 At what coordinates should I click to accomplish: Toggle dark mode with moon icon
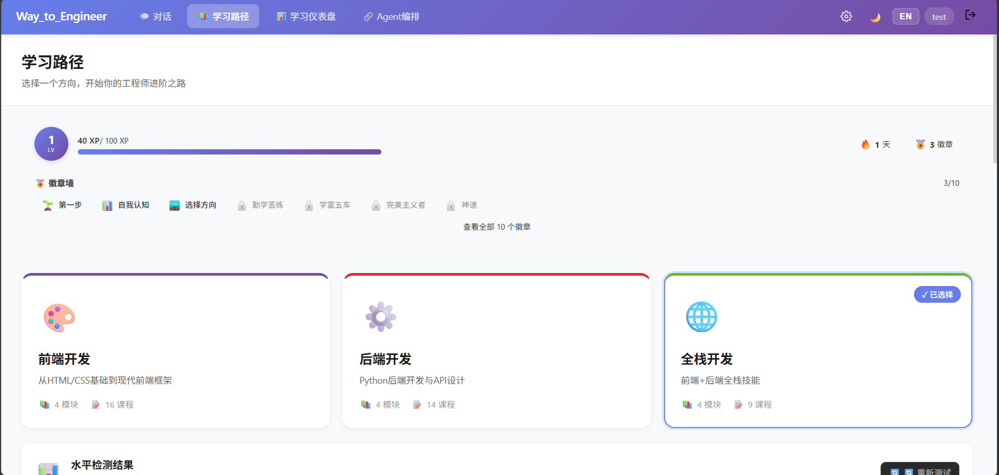point(875,17)
